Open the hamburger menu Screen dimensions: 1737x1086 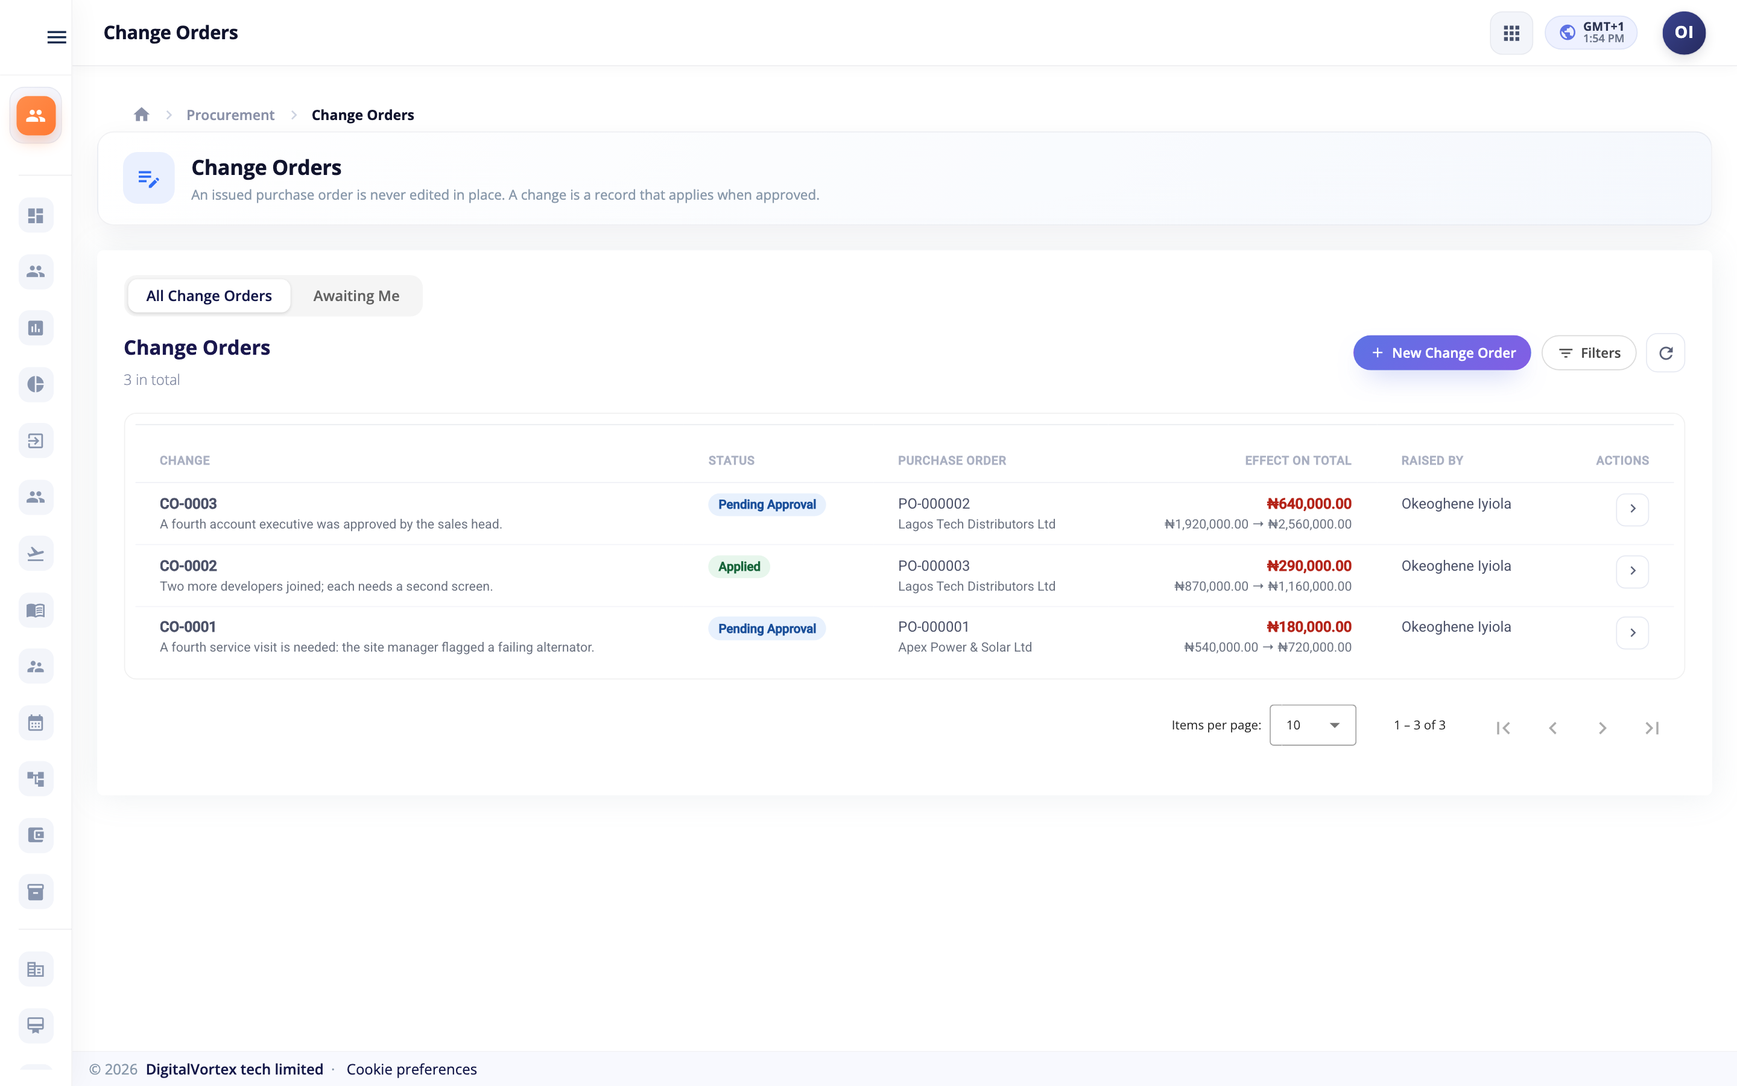tap(57, 37)
